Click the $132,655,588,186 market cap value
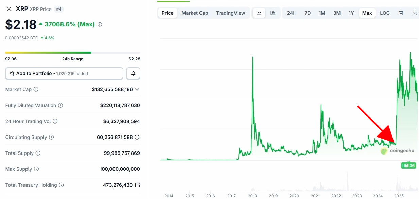 click(112, 89)
